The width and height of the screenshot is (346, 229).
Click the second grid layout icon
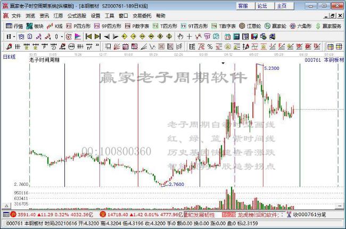click(339, 46)
